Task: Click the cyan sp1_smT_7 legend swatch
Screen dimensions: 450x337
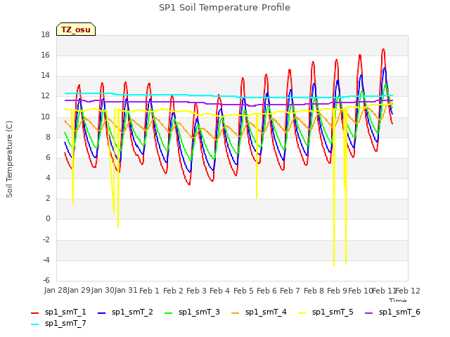Action: (34, 324)
